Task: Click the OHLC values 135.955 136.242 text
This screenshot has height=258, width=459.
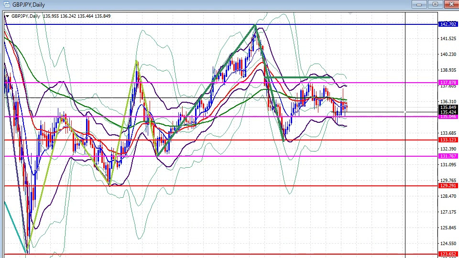Action: [59, 16]
